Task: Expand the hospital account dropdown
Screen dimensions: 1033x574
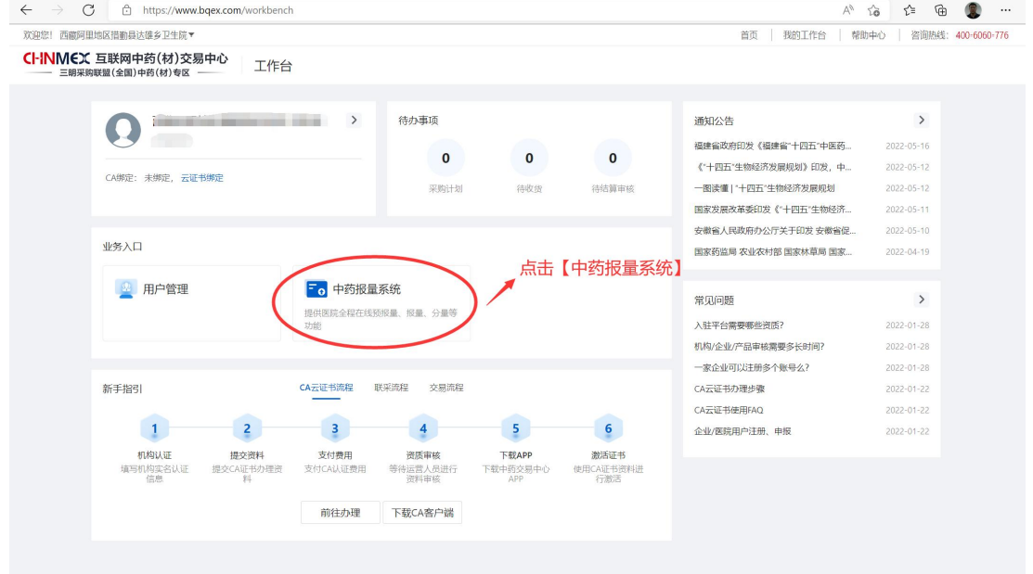Action: click(126, 35)
